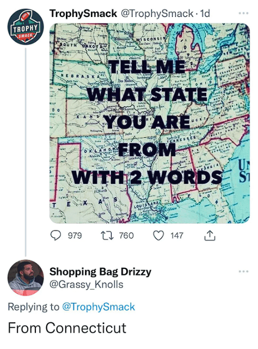The image size is (258, 349).
Task: Open TrophySmack tweet three-dot more menu
Action: tap(243, 14)
